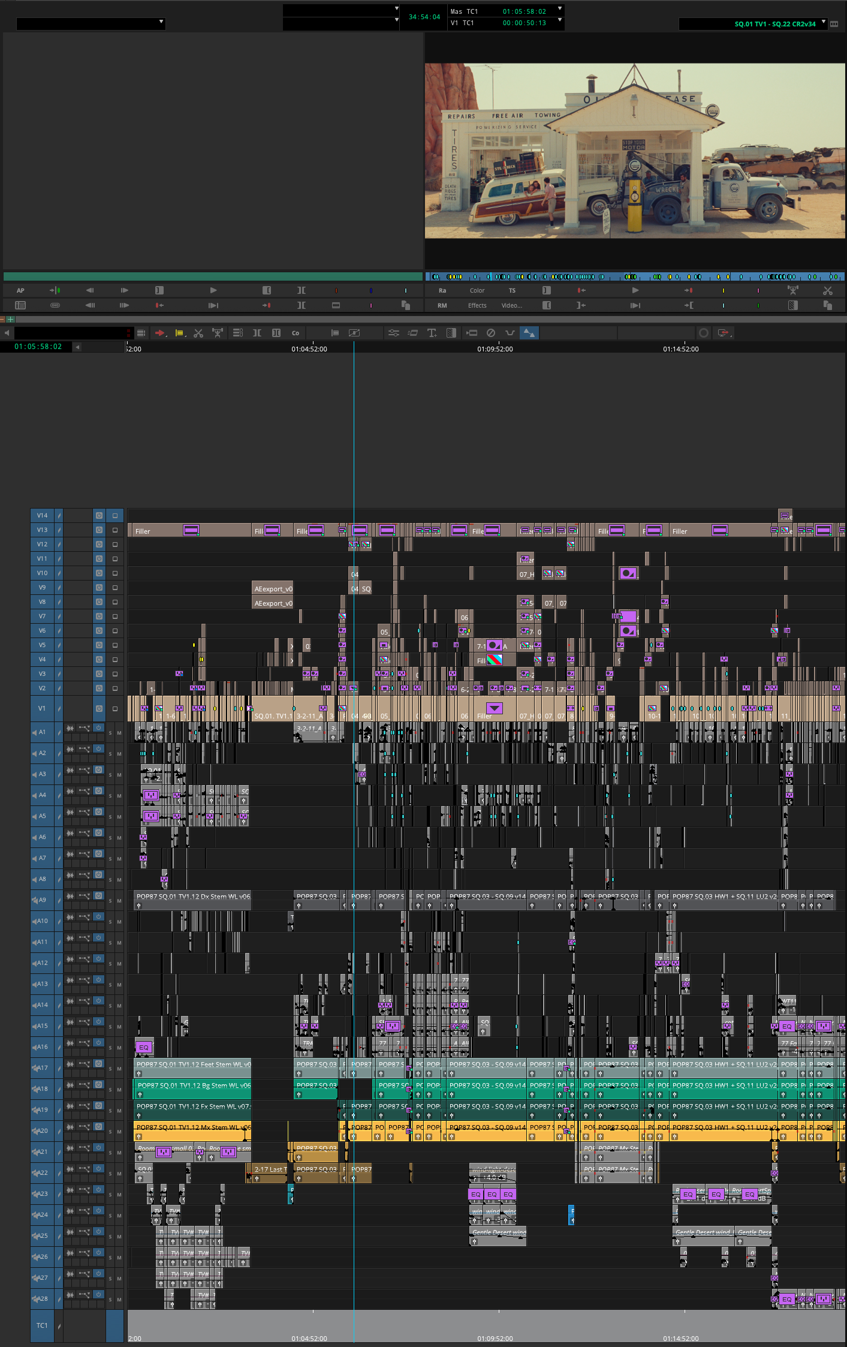Open the lower center tracking info dropdown arrow
This screenshot has height=1347, width=847.
tap(396, 20)
